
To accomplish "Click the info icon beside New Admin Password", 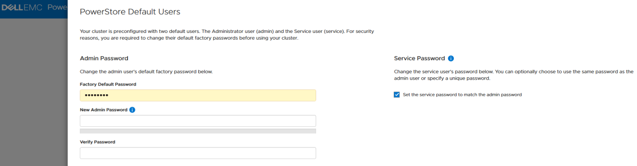I will (x=132, y=110).
